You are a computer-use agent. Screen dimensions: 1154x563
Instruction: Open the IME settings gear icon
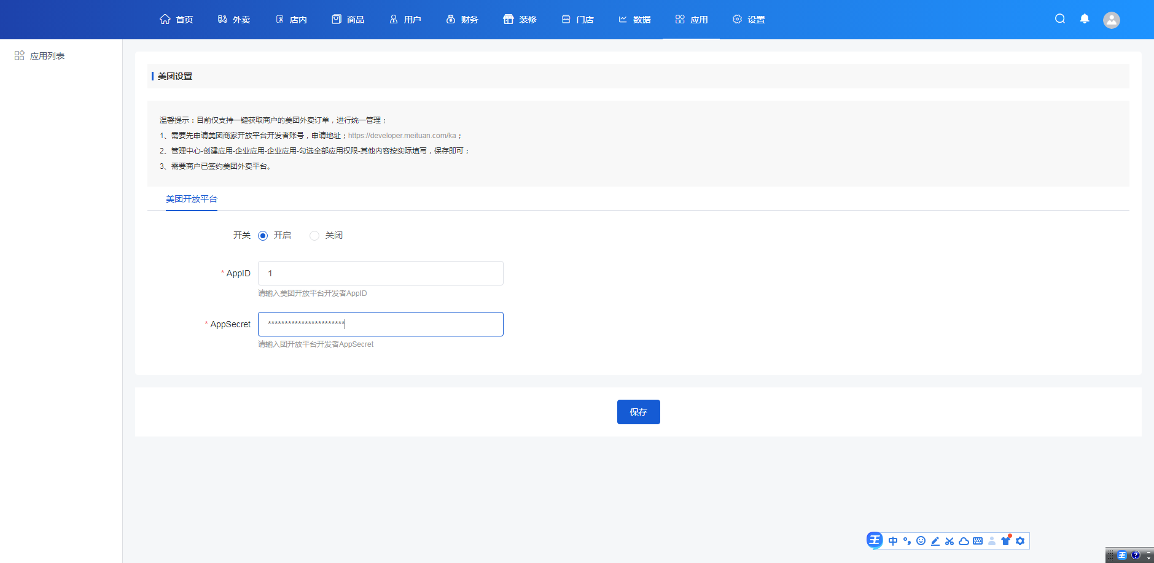coord(1020,541)
